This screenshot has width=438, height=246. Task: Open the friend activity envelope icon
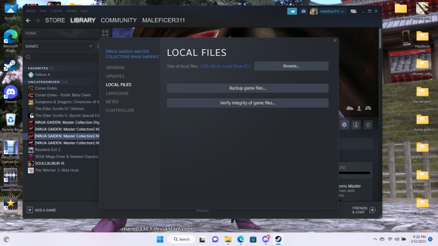point(303,11)
